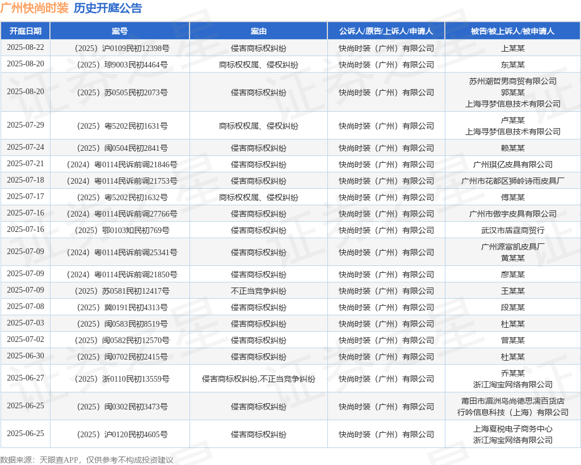Click defendant 郭某某
The width and height of the screenshot is (581, 465).
[513, 92]
